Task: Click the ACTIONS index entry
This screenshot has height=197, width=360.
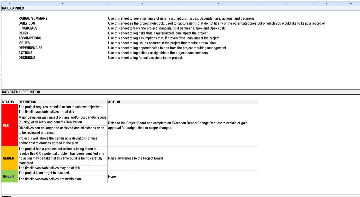Action: coord(26,52)
